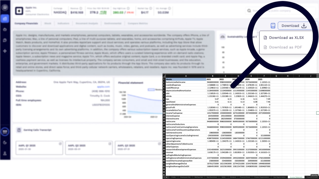
Task: Click the download arrow icon on Download button
Action: tap(304, 26)
